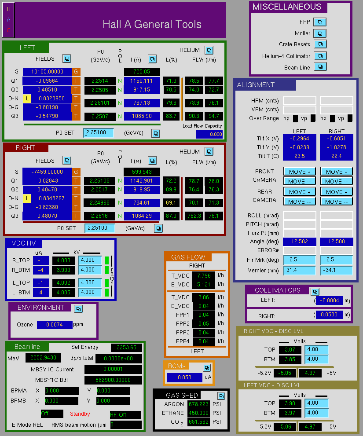Edit LEFT P0 SET field 2.25100
The image size is (363, 436).
(99, 132)
